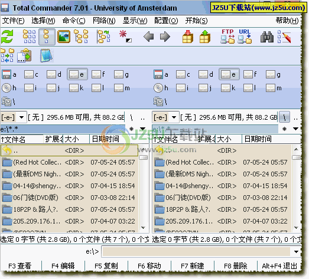The width and height of the screenshot is (309, 279).
Task: Select drive d in left panel
Action: 54,74
